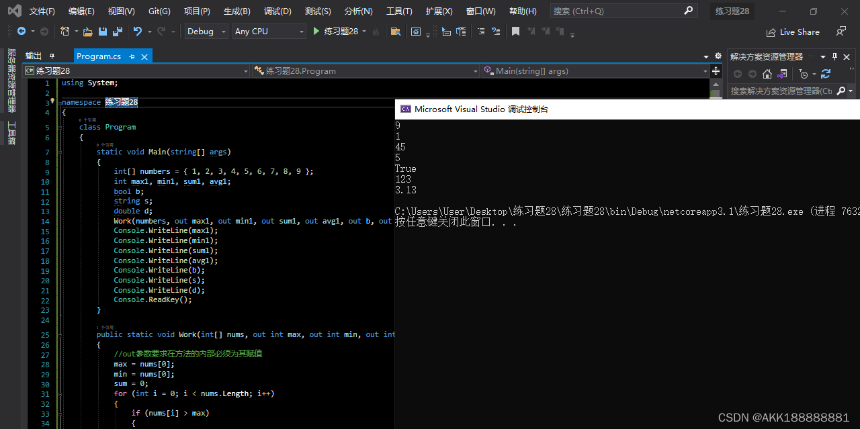
Task: Click the Visual Studio logo icon
Action: (14, 11)
